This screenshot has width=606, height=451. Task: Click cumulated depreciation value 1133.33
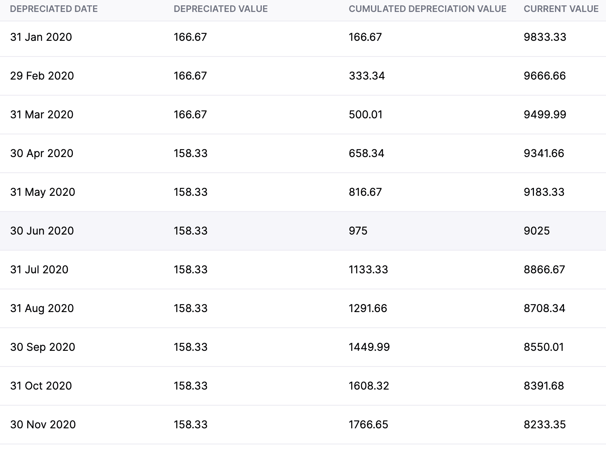368,270
